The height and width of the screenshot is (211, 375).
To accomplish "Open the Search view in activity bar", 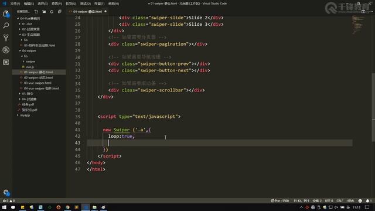I will click(x=6, y=25).
